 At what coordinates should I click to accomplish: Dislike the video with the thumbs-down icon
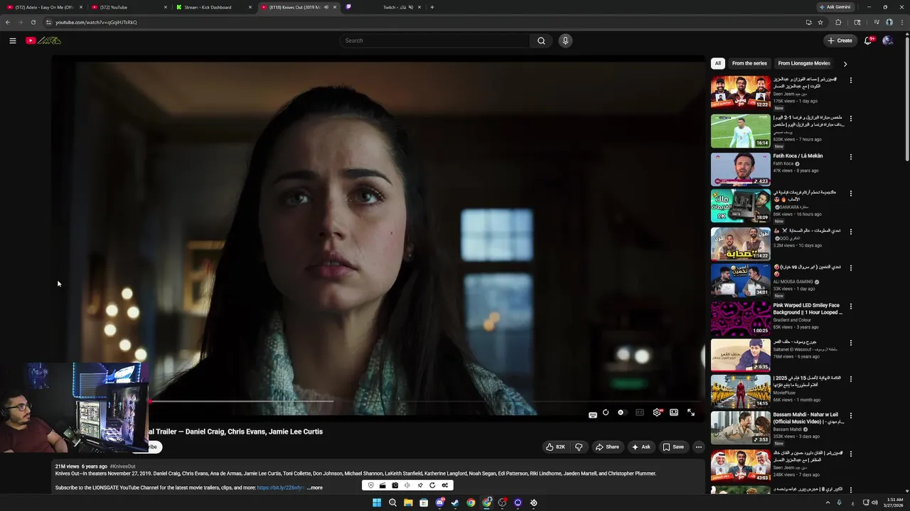579,447
